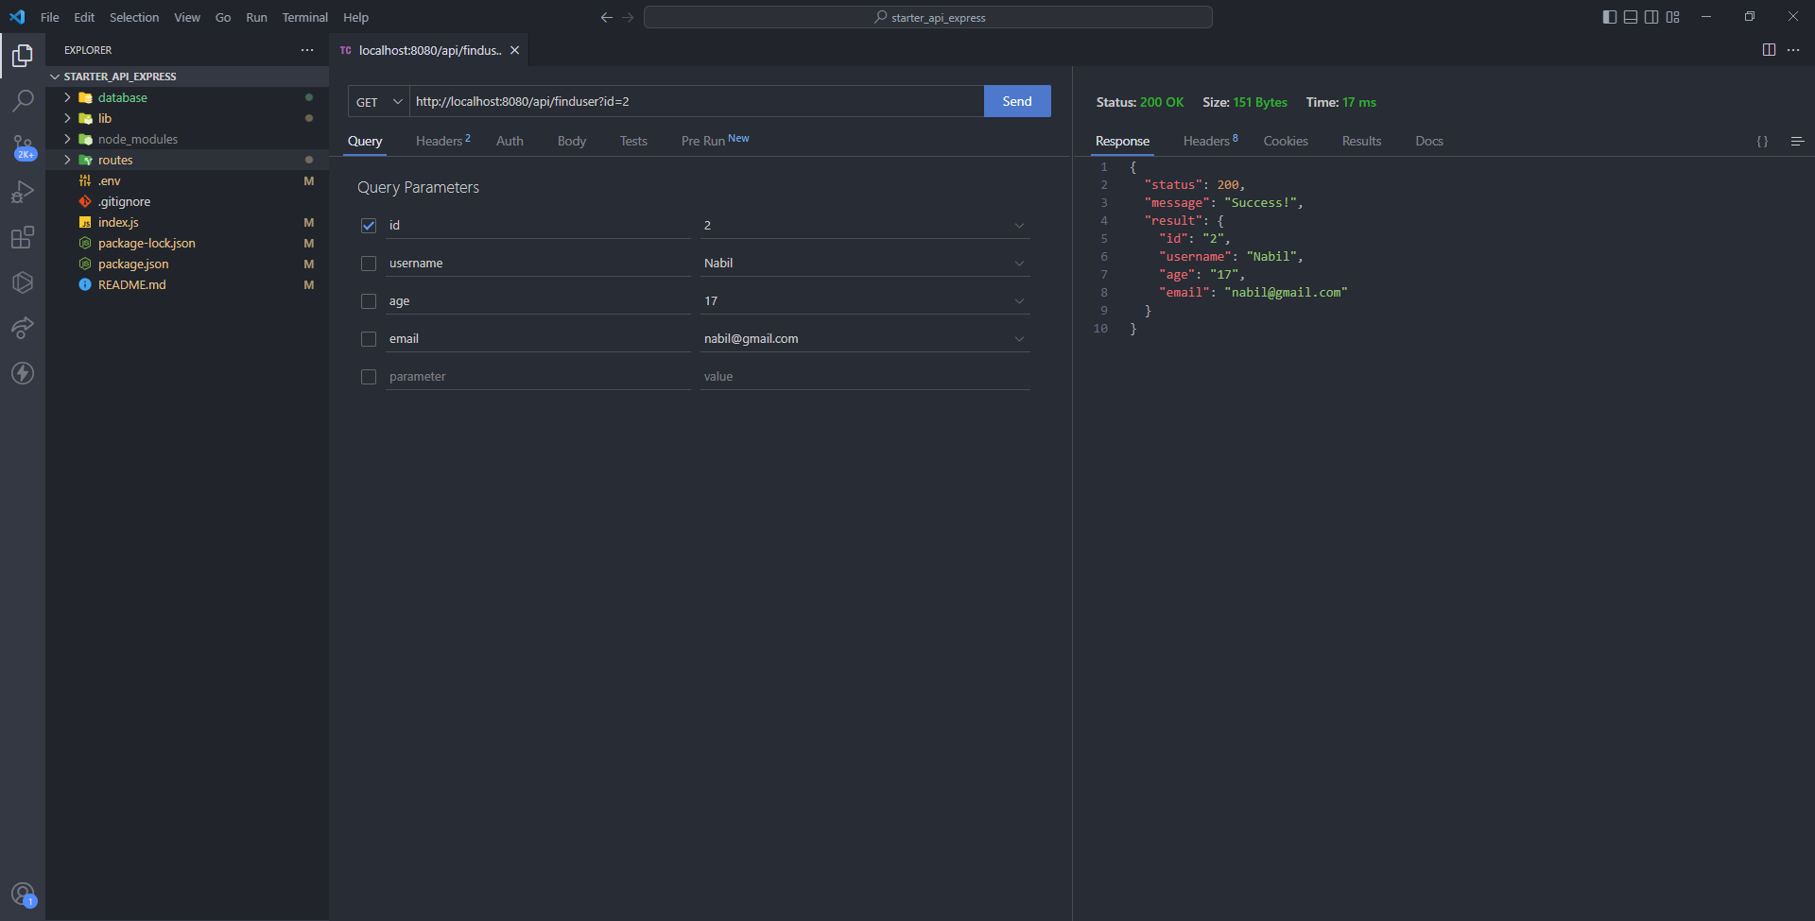
Task: Open the Explorer view in activity bar
Action: pyautogui.click(x=23, y=56)
